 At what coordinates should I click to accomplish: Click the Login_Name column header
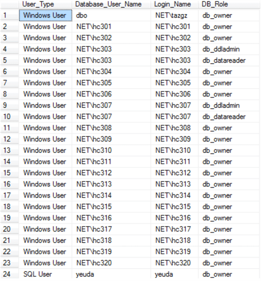point(175,4)
